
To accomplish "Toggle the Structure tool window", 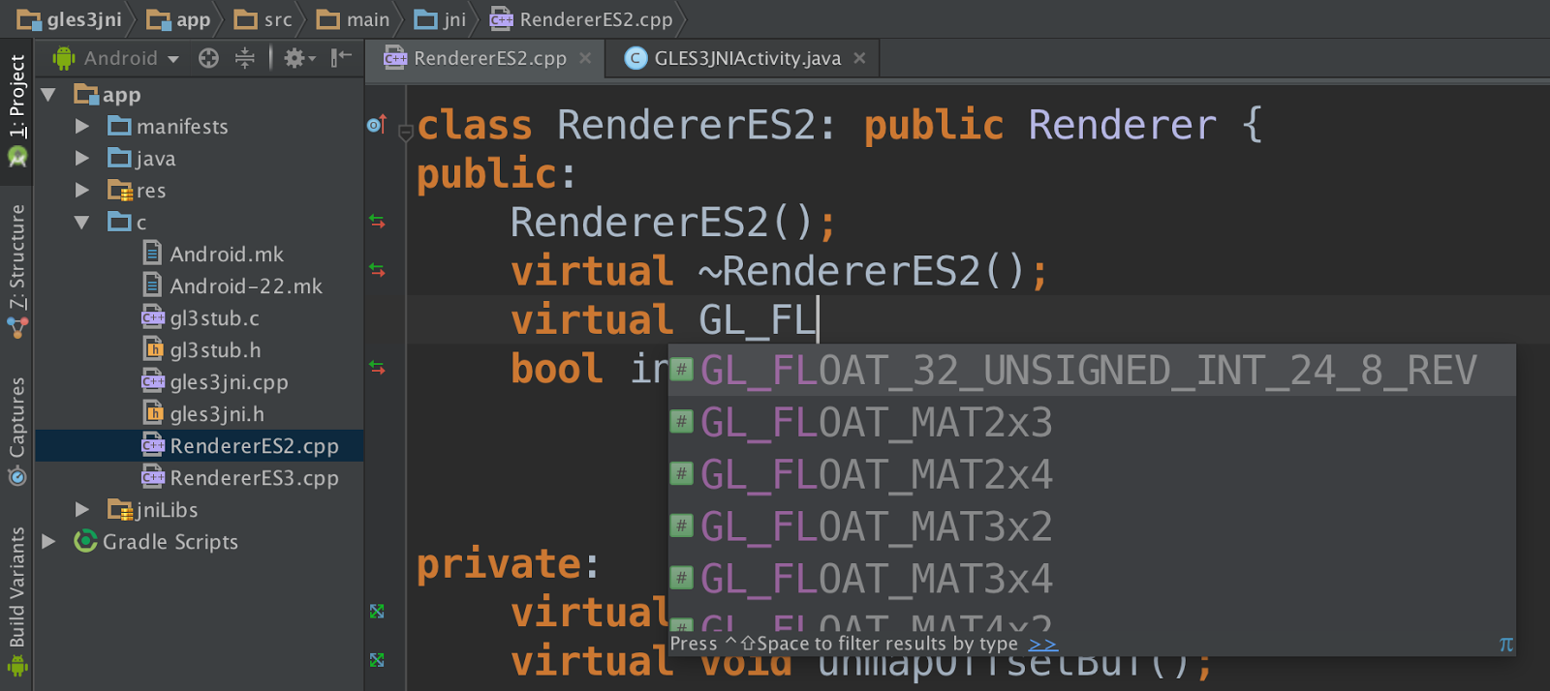I will pos(17,261).
